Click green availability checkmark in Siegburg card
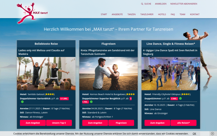The height and width of the screenshot is (136, 217). [180, 98]
